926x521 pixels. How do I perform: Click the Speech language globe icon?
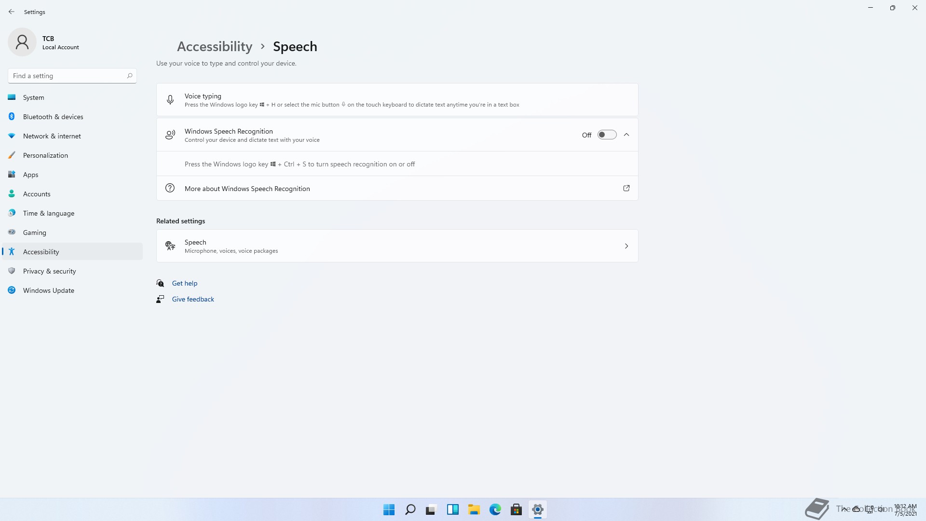[x=170, y=246]
